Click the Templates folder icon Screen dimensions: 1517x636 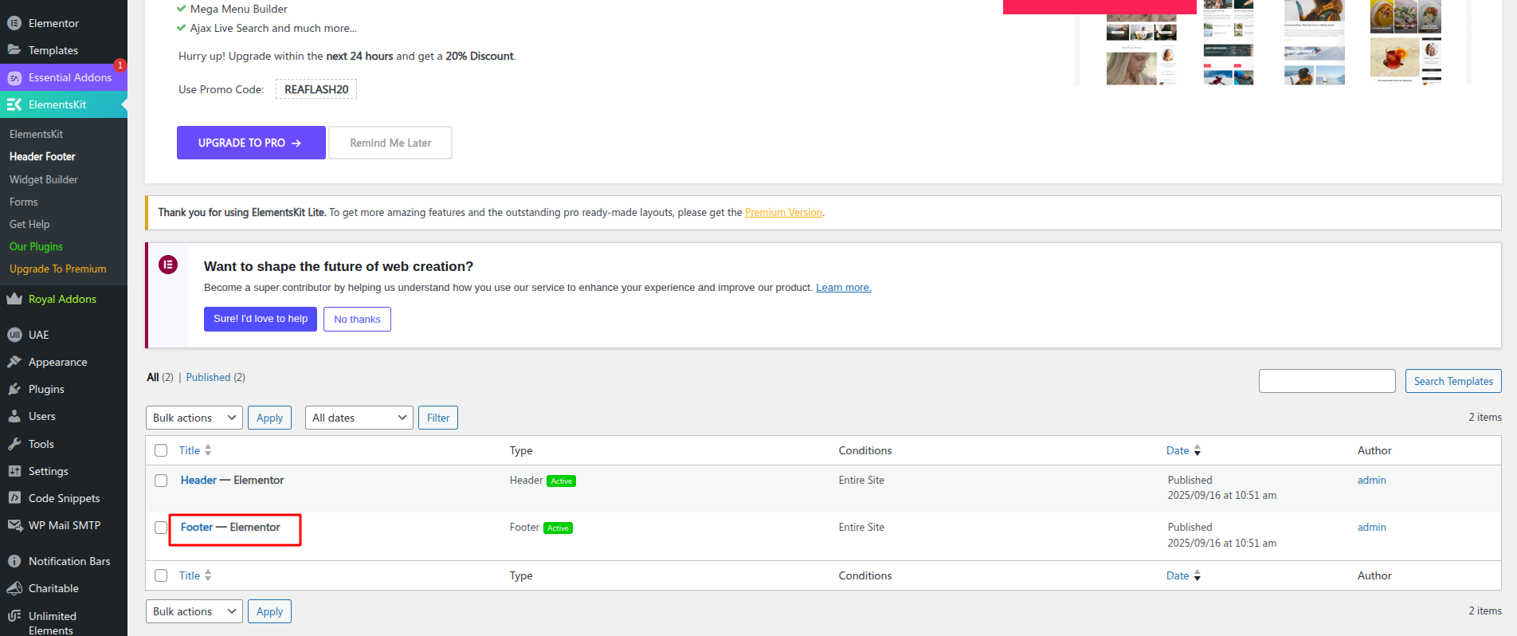coord(14,50)
